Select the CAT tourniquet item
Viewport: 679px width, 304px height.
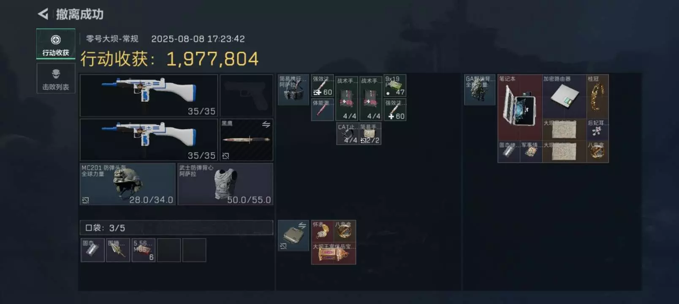348,133
